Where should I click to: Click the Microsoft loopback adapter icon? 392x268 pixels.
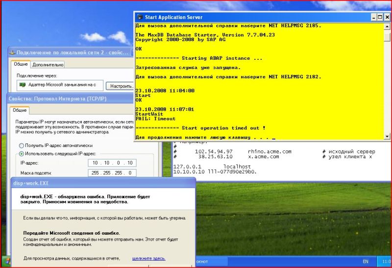pos(23,85)
